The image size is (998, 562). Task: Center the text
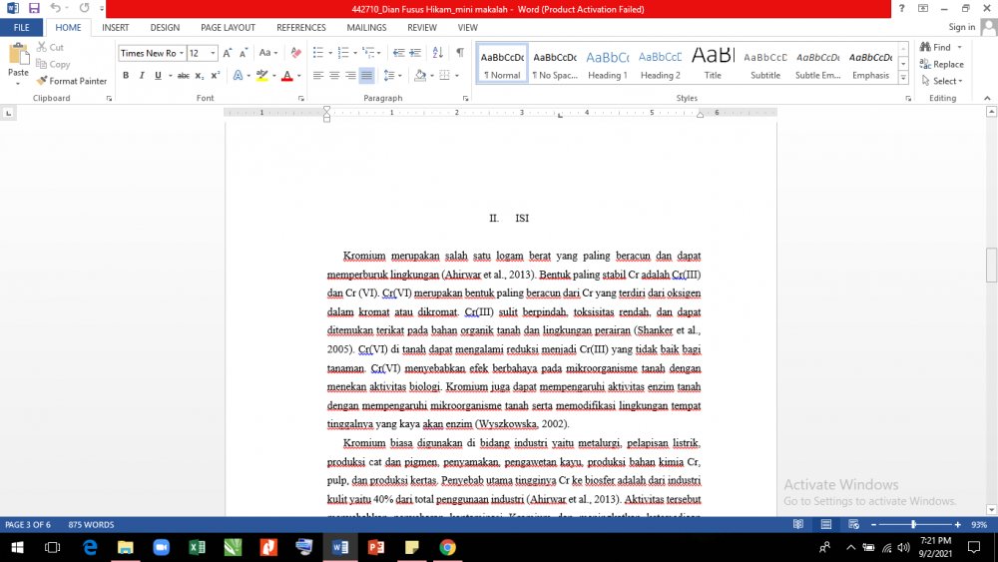(334, 75)
